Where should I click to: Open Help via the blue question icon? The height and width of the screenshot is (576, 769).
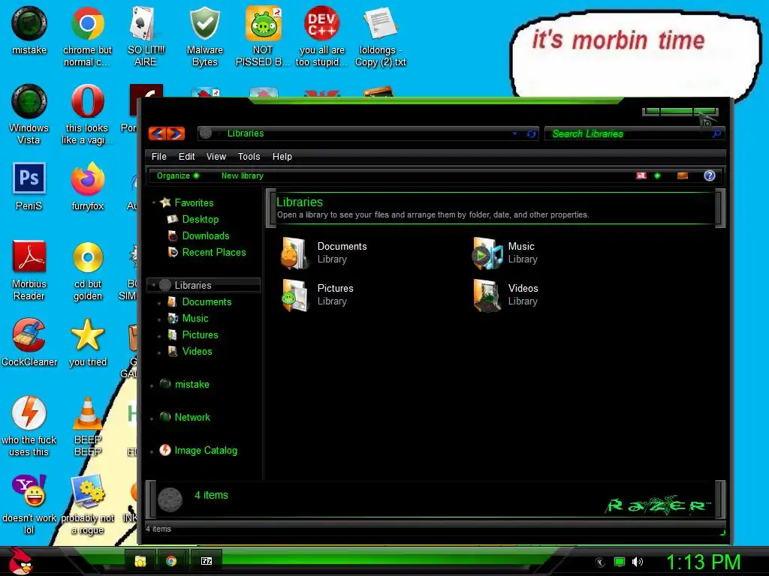(x=709, y=175)
